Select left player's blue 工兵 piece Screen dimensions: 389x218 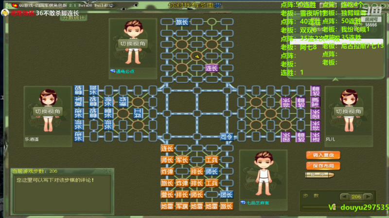pos(138,113)
